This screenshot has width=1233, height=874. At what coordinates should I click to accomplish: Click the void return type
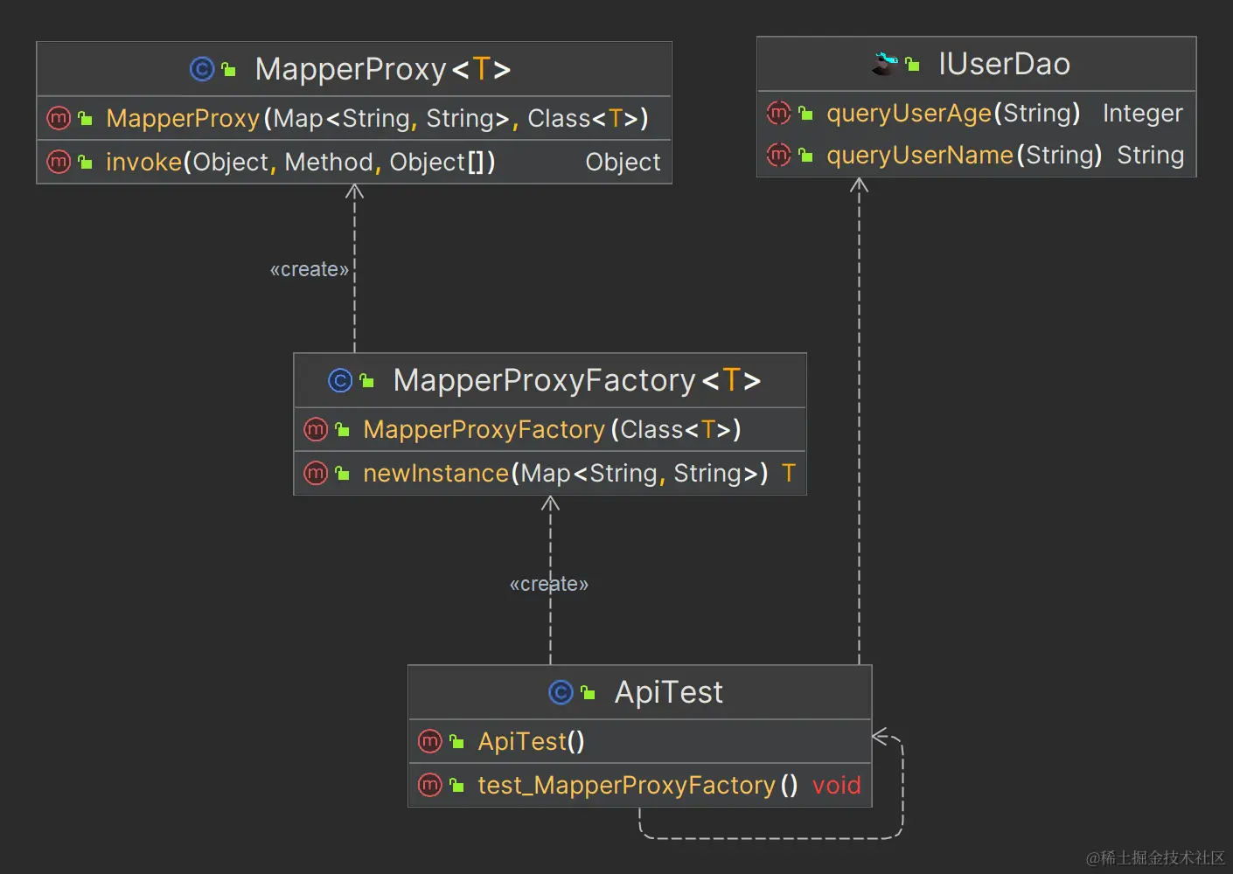[837, 785]
